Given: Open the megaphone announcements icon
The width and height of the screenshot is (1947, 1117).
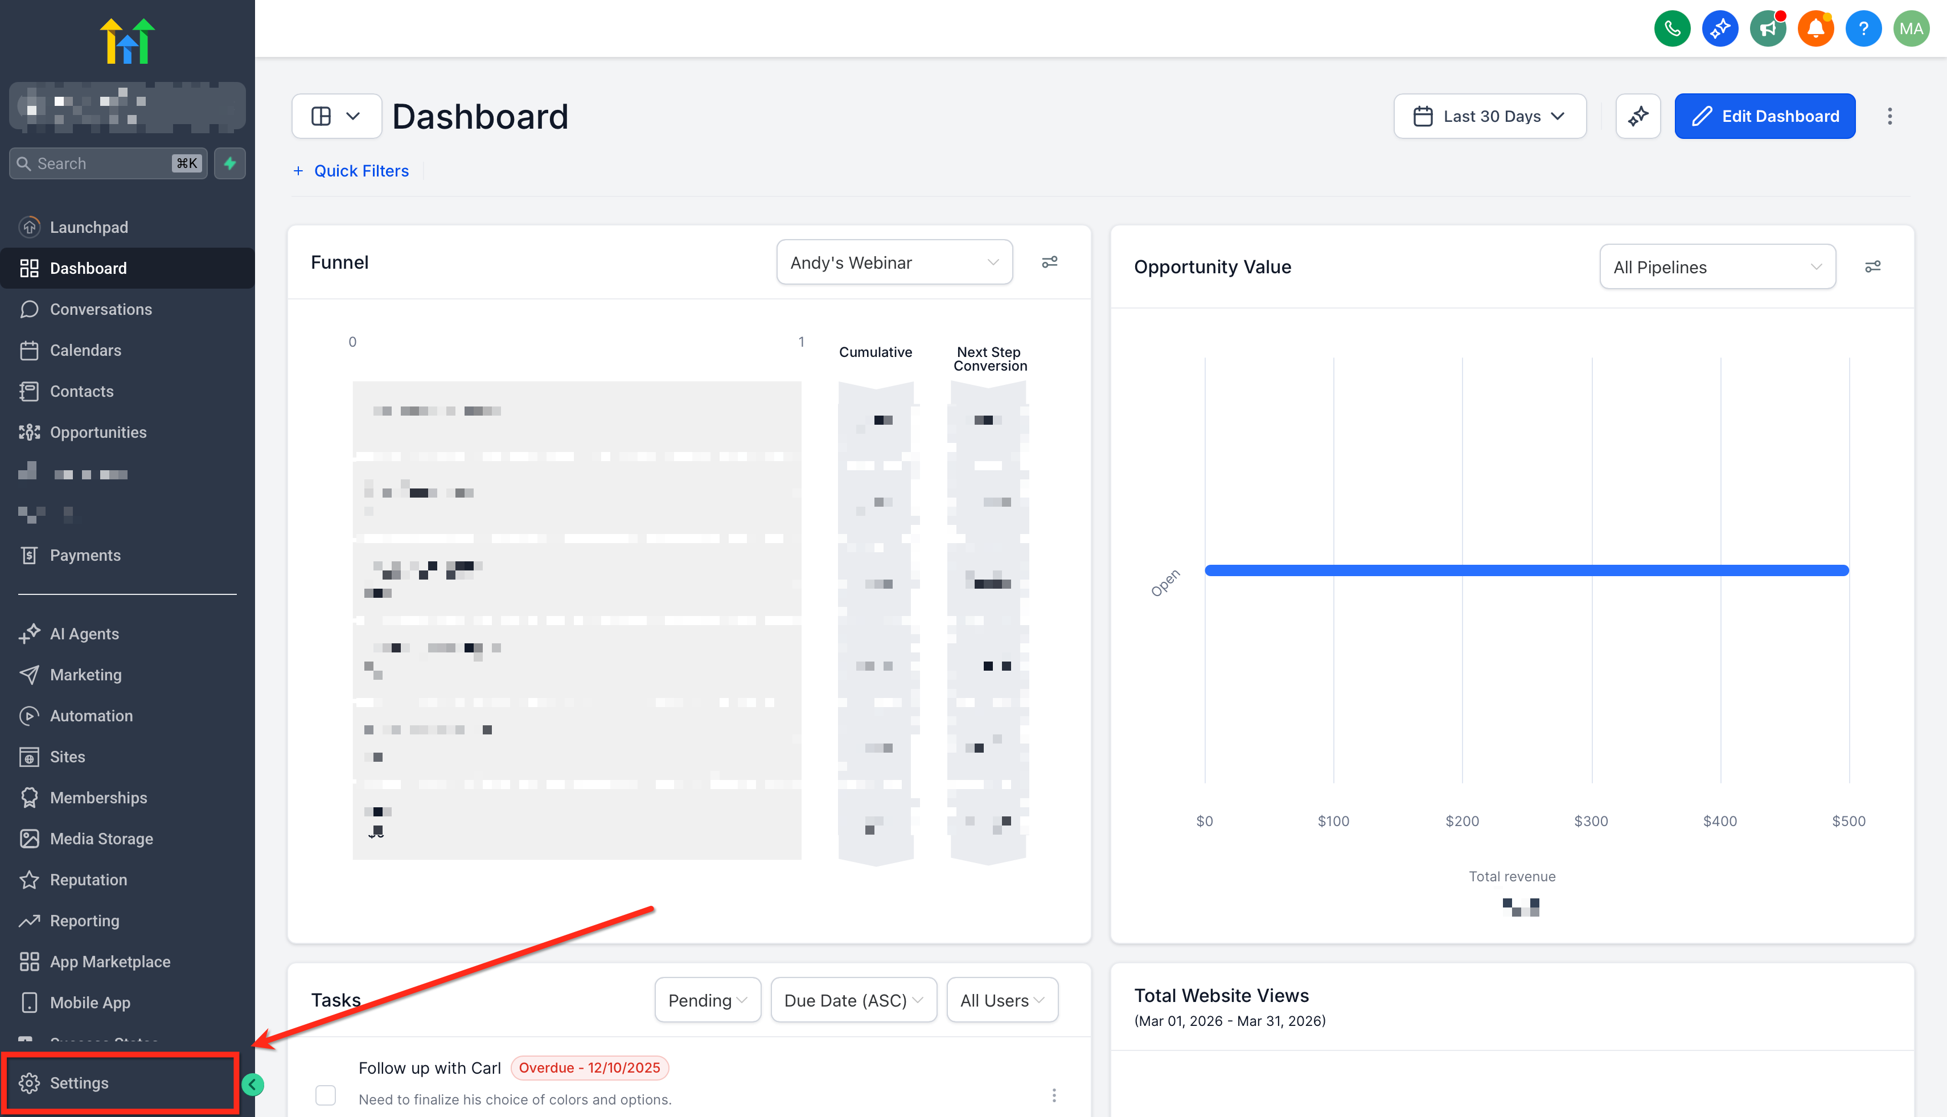Looking at the screenshot, I should 1768,29.
